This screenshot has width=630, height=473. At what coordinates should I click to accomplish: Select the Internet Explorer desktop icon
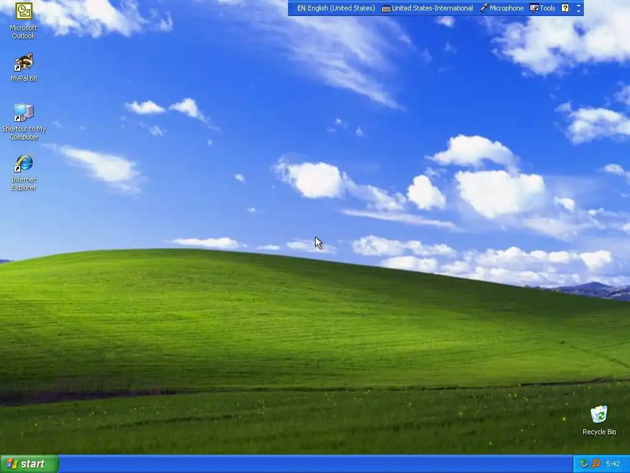[24, 172]
